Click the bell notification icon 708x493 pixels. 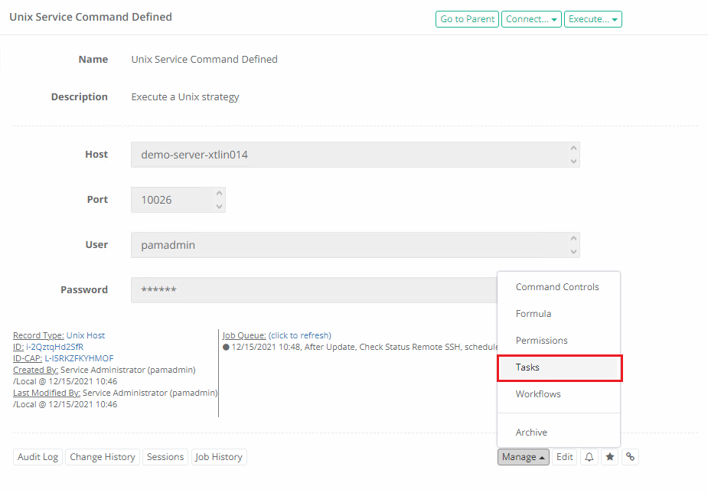coord(589,457)
